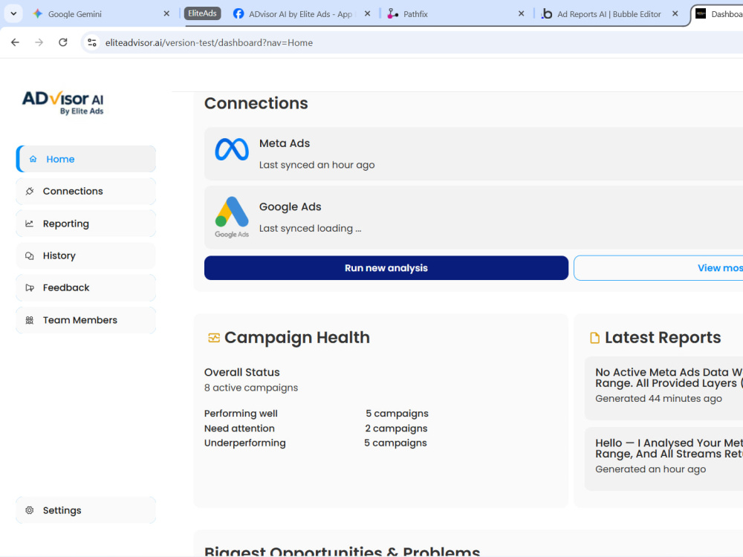The width and height of the screenshot is (743, 557).
Task: Click the 'Performing well' row label
Action: pos(241,414)
